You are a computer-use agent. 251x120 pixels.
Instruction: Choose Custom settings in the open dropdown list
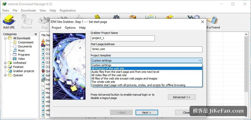pyautogui.click(x=147, y=65)
